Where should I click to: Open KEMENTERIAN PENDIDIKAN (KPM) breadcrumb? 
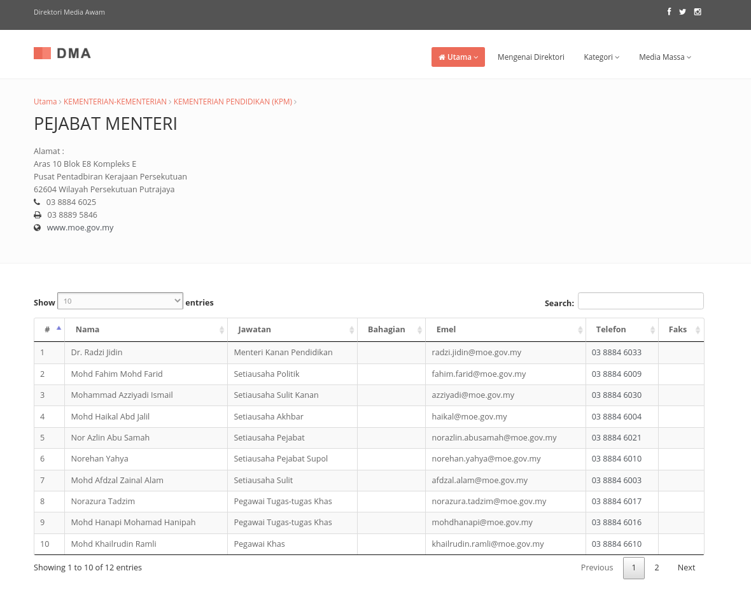click(x=233, y=102)
